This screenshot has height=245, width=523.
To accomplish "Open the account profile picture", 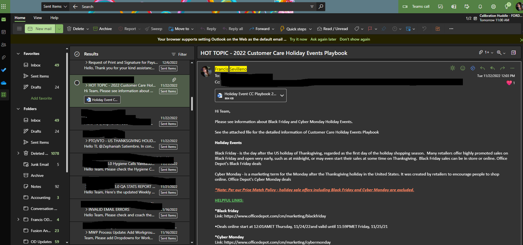I will [519, 7].
